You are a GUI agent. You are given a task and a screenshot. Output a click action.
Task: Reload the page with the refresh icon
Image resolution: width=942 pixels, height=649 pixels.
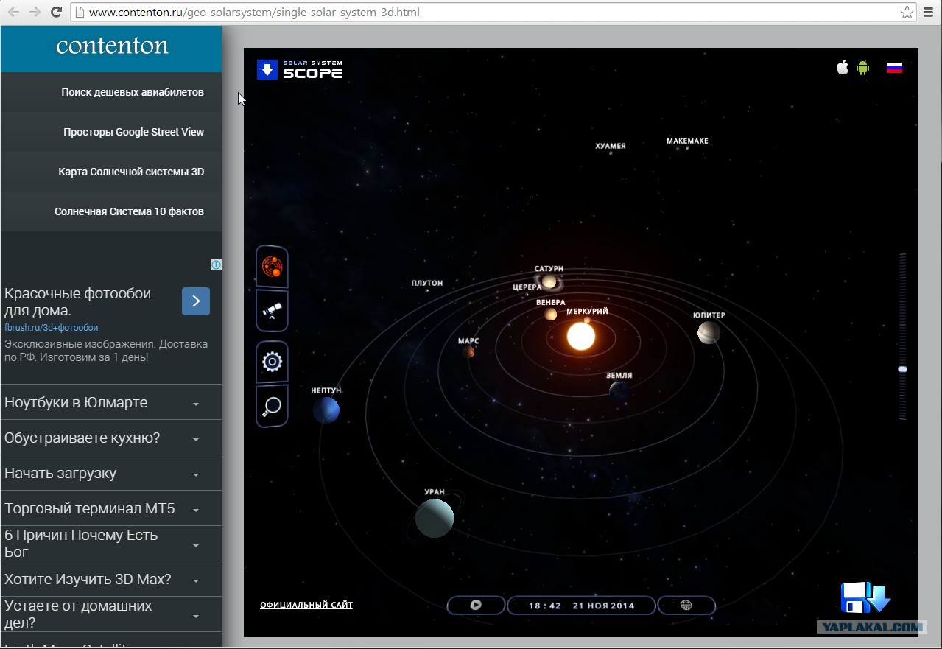coord(56,12)
